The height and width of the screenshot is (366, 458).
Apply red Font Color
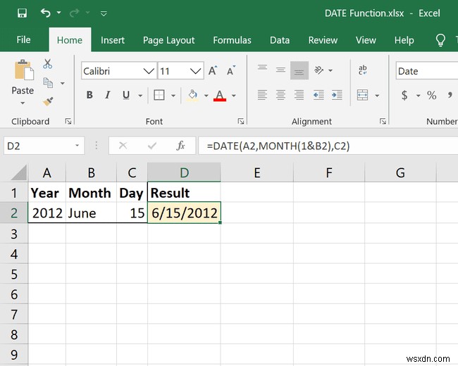pyautogui.click(x=220, y=95)
